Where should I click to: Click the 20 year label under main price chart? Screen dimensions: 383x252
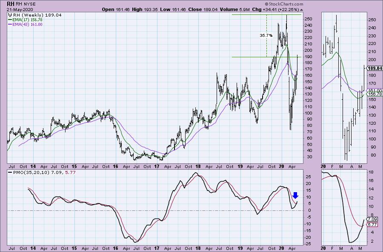(x=281, y=167)
